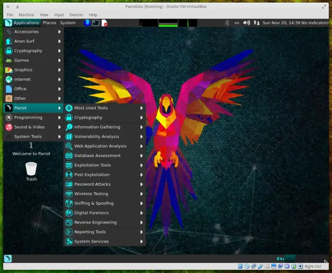332x273 pixels.
Task: Click the Bluetooth icon in the system tray
Action: click(227, 22)
